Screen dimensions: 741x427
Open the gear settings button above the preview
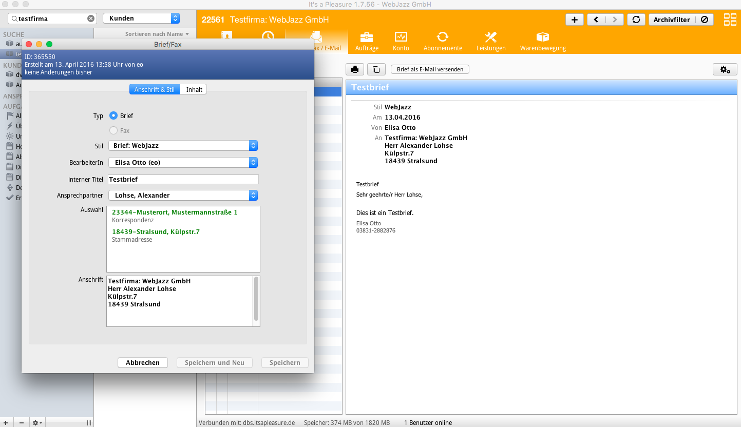tap(725, 69)
